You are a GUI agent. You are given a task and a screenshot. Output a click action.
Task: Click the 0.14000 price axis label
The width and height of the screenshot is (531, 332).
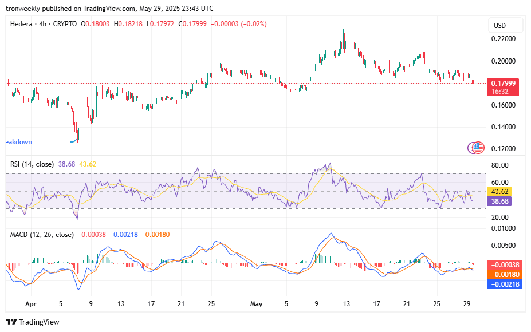pos(504,127)
